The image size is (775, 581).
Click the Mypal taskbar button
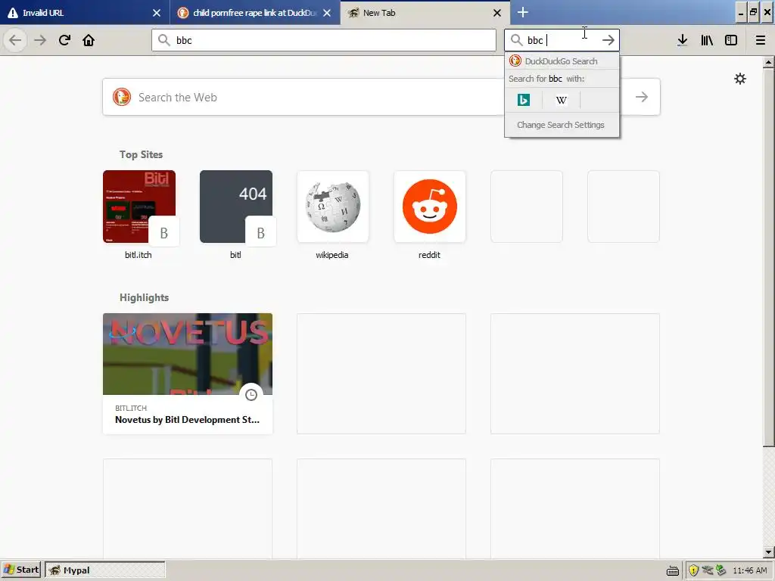(x=104, y=570)
